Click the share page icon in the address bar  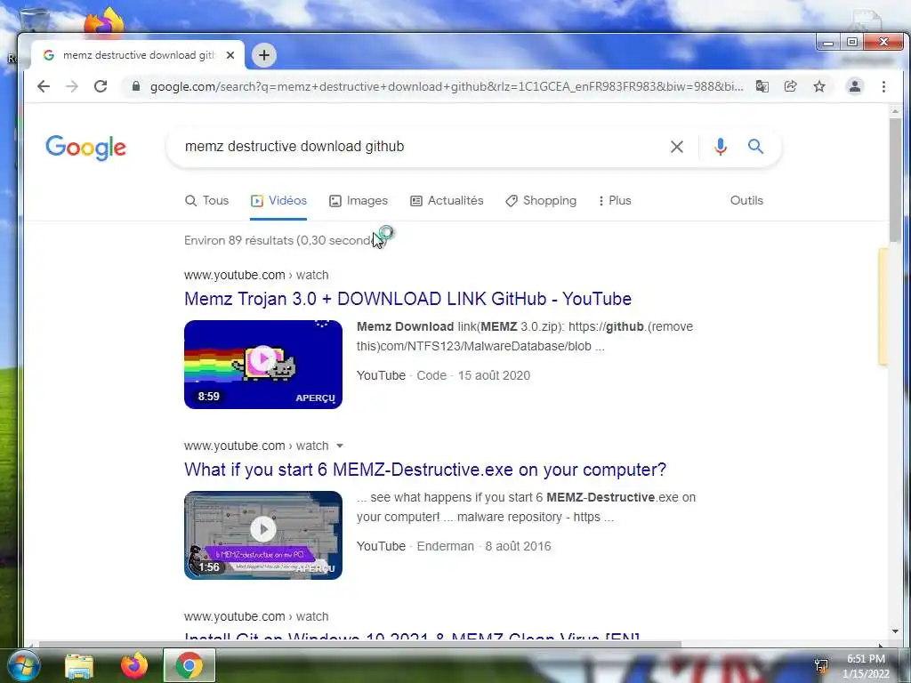(x=791, y=86)
